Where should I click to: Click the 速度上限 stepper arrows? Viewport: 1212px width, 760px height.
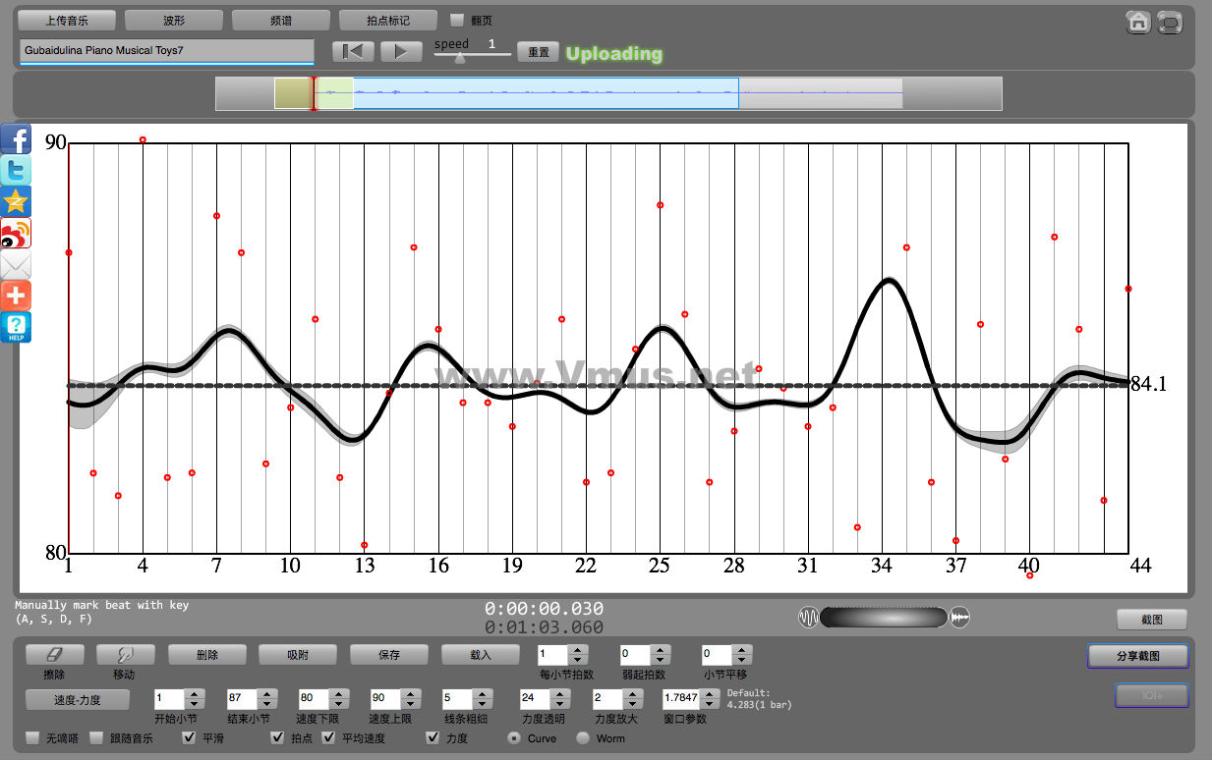[410, 699]
